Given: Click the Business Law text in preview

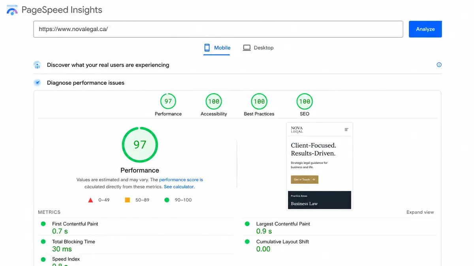Looking at the screenshot, I should click(304, 204).
